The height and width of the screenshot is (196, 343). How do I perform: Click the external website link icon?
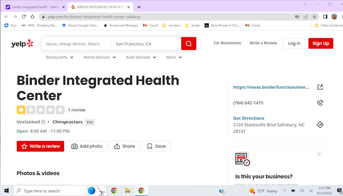coord(320,87)
